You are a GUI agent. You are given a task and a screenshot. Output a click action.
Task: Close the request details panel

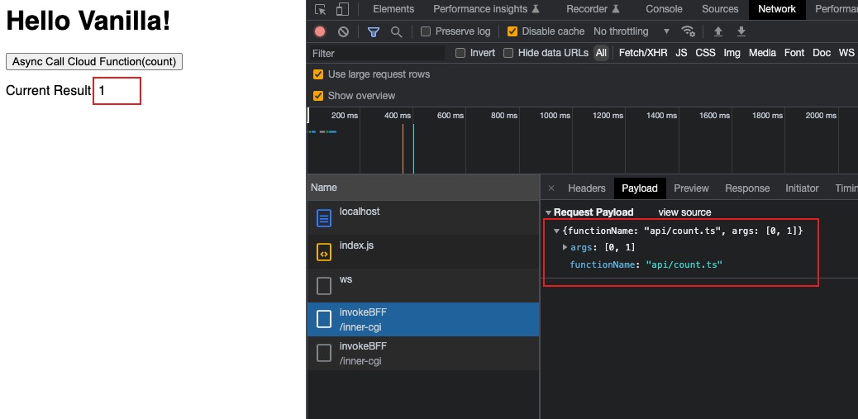(551, 188)
